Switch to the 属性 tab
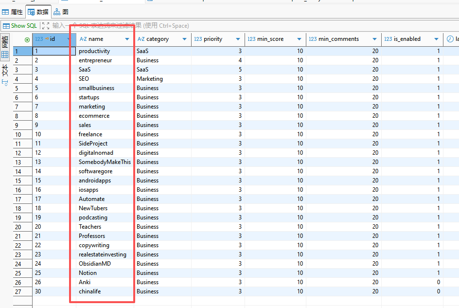 (x=12, y=12)
